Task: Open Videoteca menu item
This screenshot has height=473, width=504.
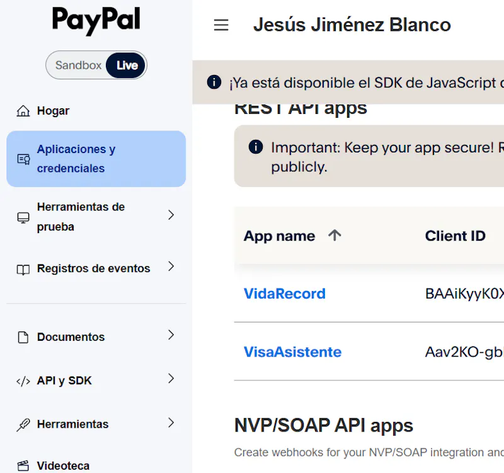Action: (63, 465)
